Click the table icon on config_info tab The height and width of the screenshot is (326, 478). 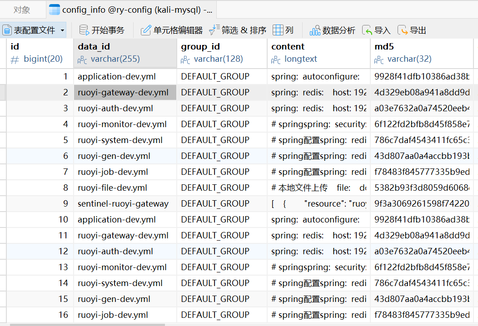pos(54,10)
